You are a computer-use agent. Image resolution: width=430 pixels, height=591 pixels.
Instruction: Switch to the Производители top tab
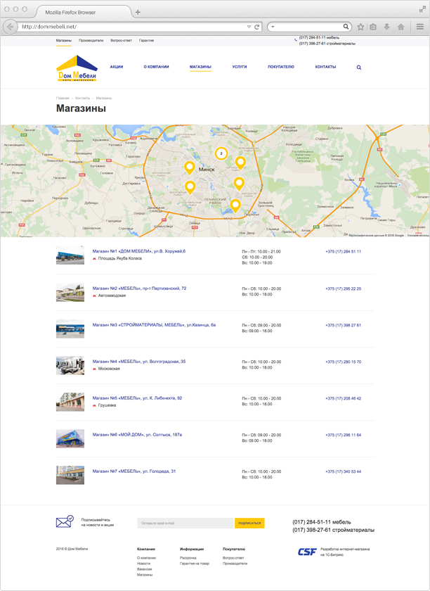[91, 41]
